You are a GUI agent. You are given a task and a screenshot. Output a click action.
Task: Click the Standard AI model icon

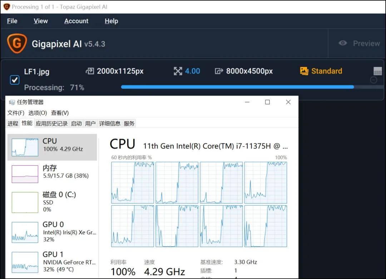pos(304,71)
